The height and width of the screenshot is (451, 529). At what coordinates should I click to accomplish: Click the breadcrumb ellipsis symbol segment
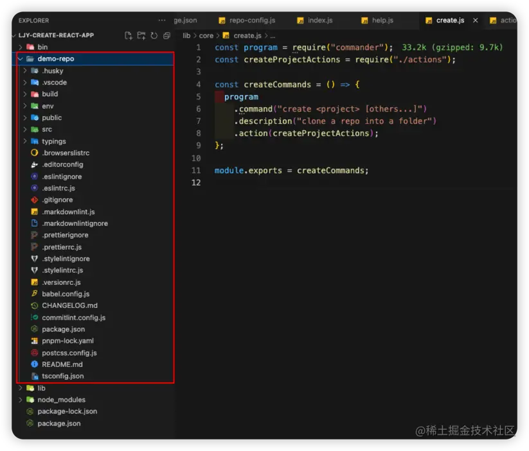tap(273, 36)
